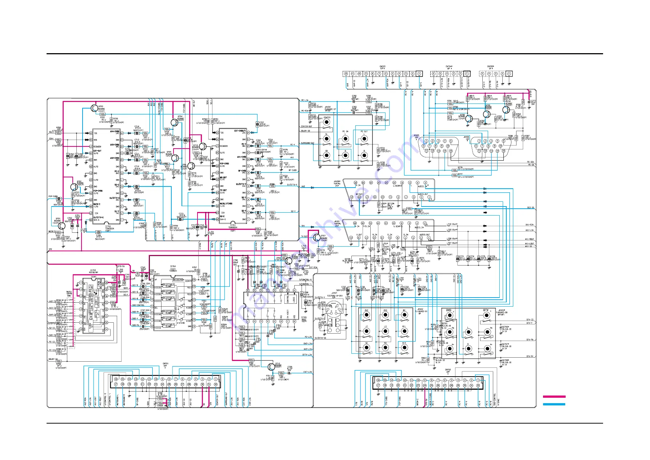Click the Q706 transistor symbol
650x460 pixels.
pyautogui.click(x=191, y=166)
